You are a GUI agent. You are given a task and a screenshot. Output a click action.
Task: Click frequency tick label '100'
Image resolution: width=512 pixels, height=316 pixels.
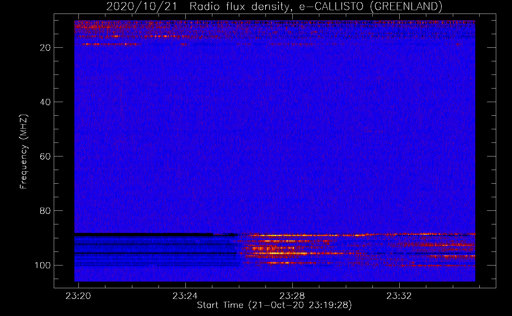pos(43,265)
